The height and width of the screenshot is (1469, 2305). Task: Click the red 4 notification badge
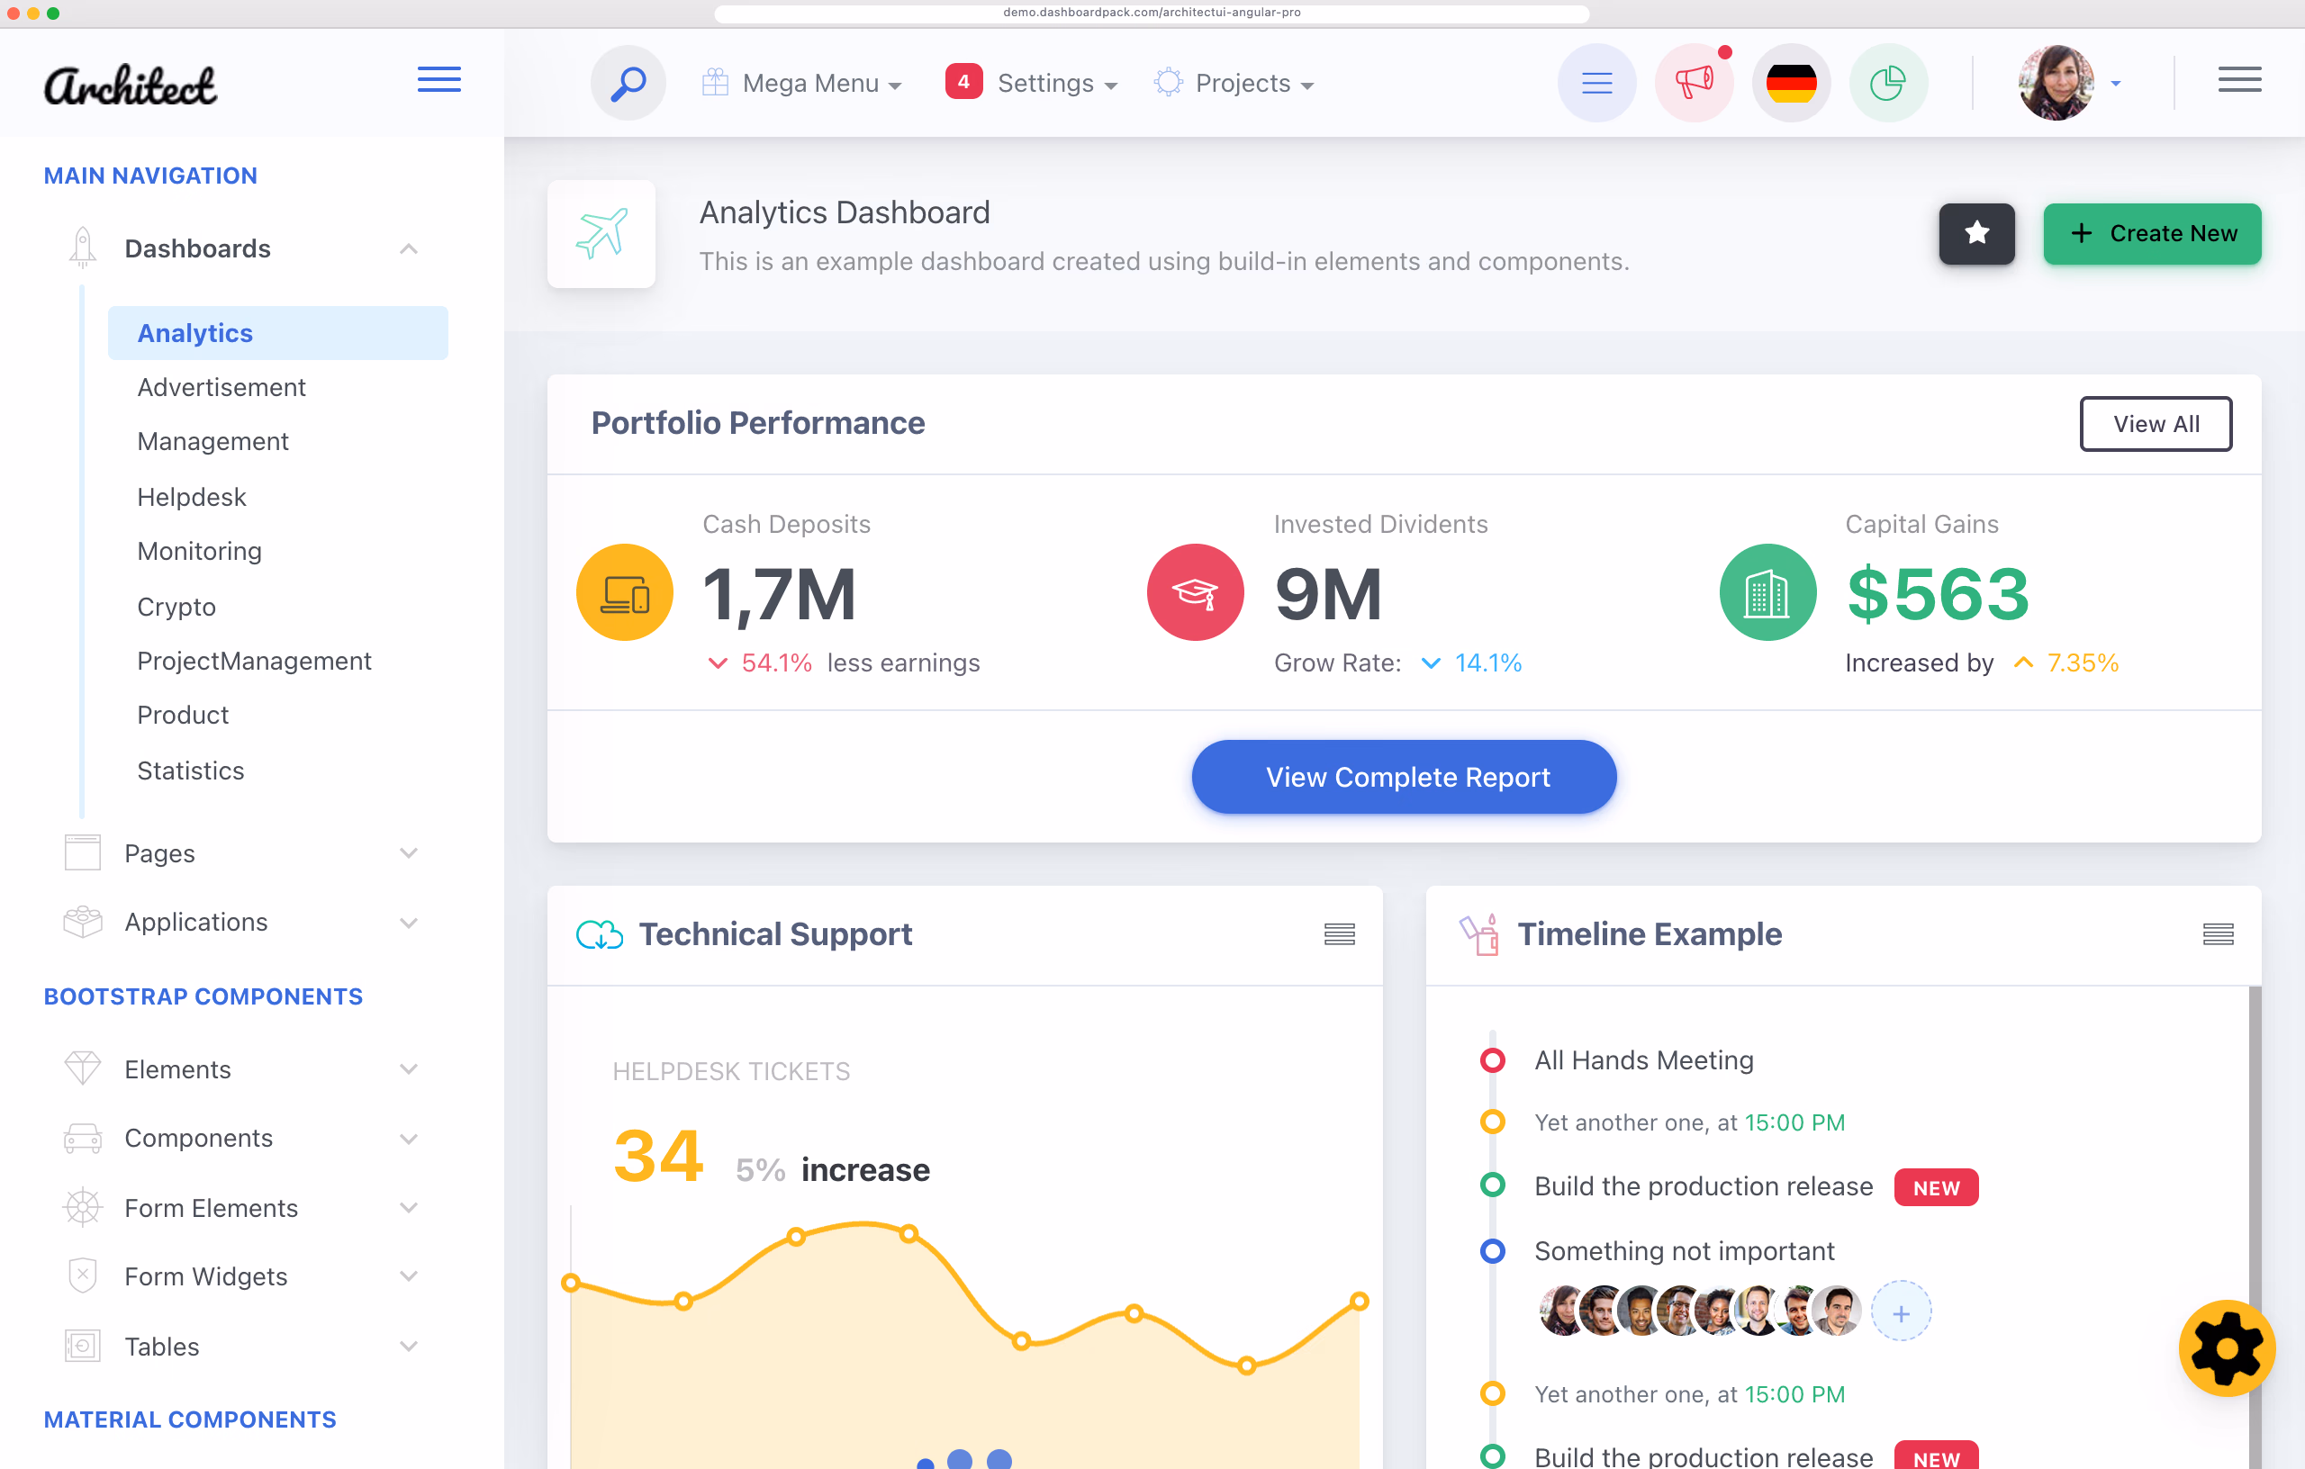[x=964, y=82]
